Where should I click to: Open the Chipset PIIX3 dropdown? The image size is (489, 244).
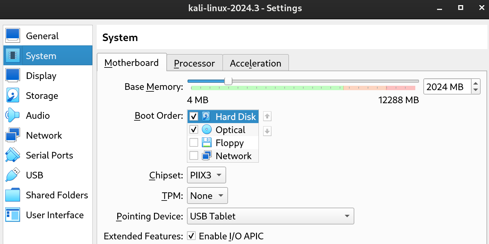pos(206,175)
